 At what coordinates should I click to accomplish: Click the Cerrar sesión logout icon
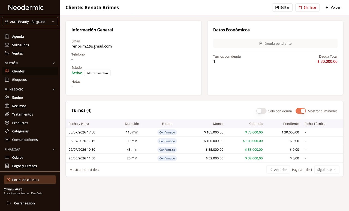(x=9, y=203)
